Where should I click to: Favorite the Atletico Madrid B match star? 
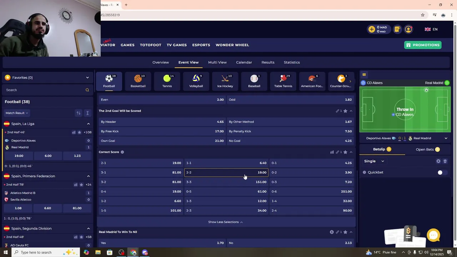pos(81,185)
